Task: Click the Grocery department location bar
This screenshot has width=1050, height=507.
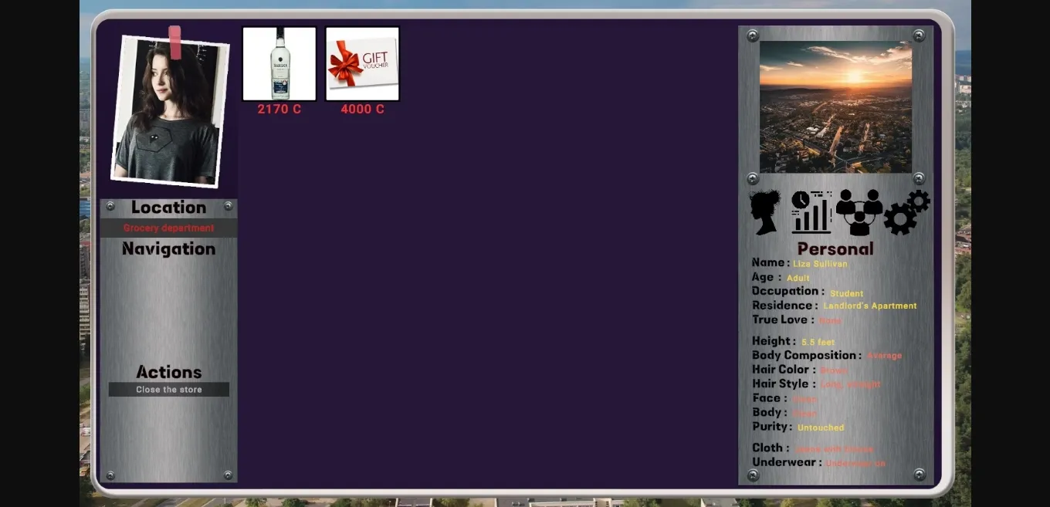Action: pyautogui.click(x=168, y=228)
